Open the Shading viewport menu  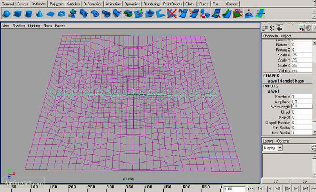pyautogui.click(x=19, y=26)
